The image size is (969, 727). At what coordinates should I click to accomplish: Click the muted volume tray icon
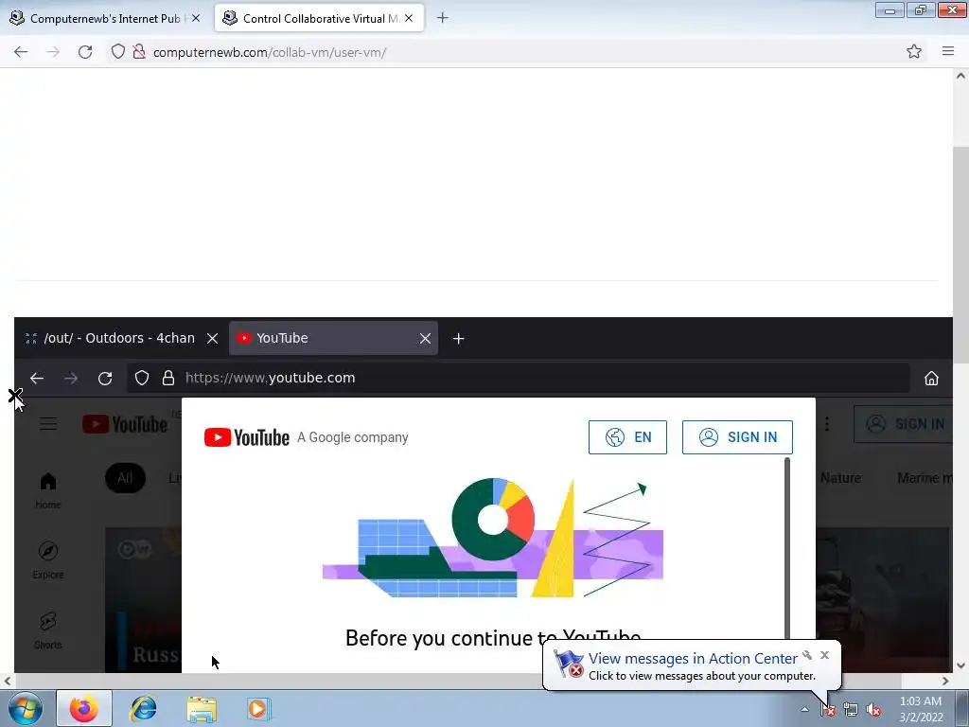coord(873,710)
